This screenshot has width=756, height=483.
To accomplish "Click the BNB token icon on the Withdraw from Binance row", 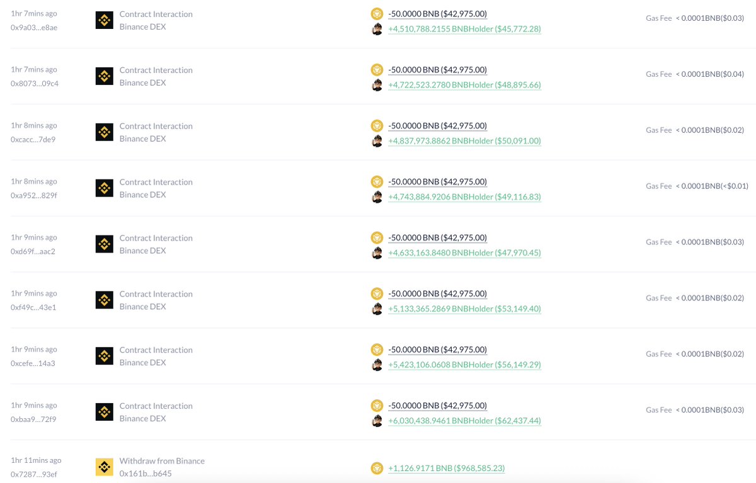I will [x=377, y=468].
